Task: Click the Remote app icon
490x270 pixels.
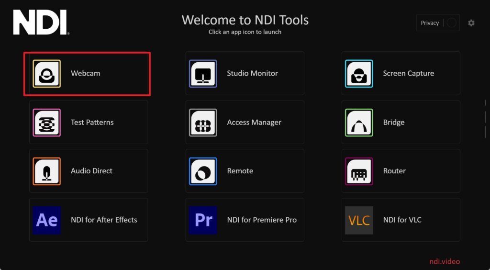Action: [203, 171]
